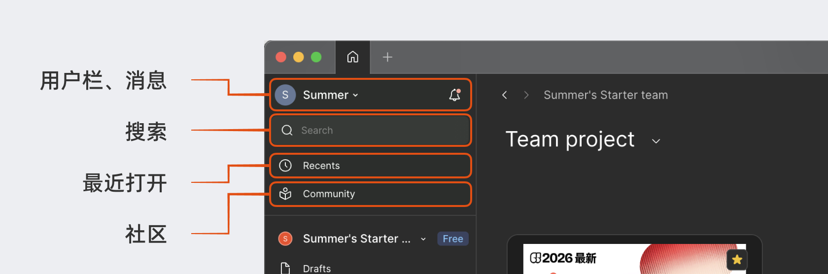Click the Home tab icon

(352, 57)
